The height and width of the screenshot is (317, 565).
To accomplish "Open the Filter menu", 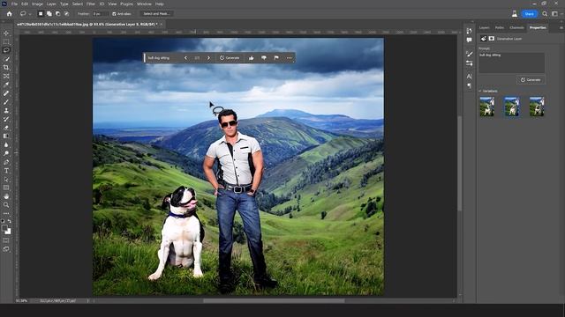I will pyautogui.click(x=90, y=4).
